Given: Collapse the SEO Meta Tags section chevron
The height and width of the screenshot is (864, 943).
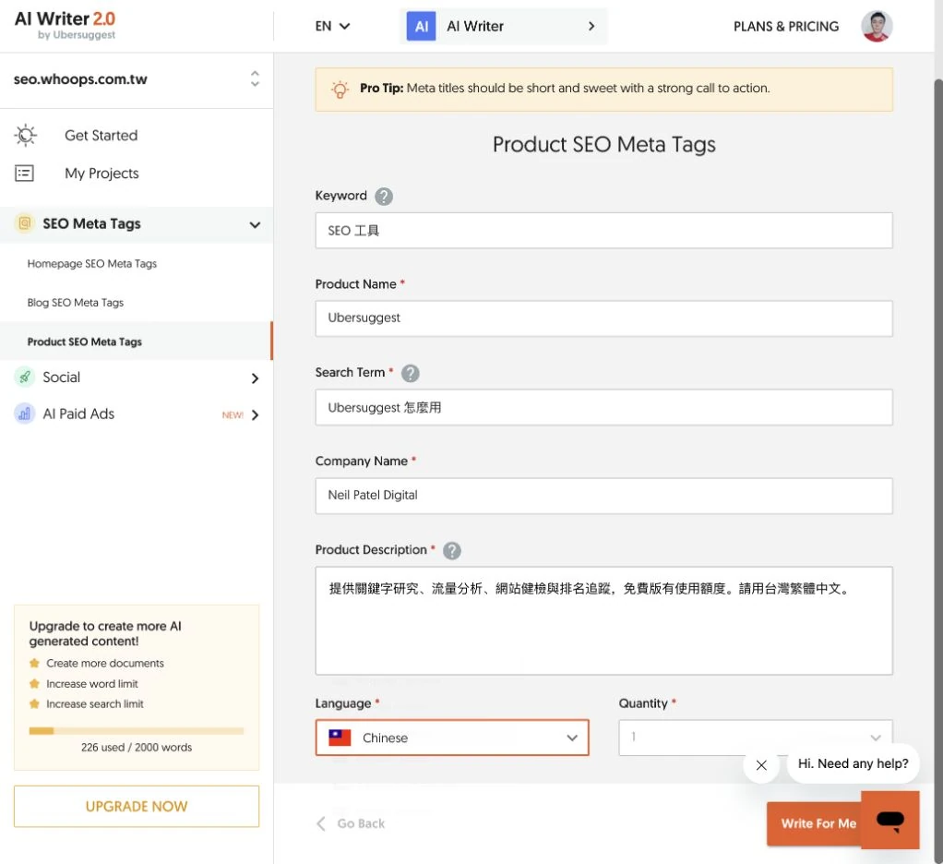Looking at the screenshot, I should point(255,224).
